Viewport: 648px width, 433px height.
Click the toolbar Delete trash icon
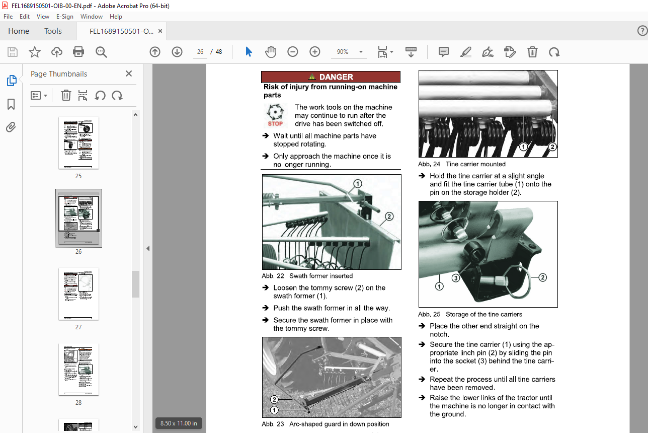pyautogui.click(x=532, y=52)
